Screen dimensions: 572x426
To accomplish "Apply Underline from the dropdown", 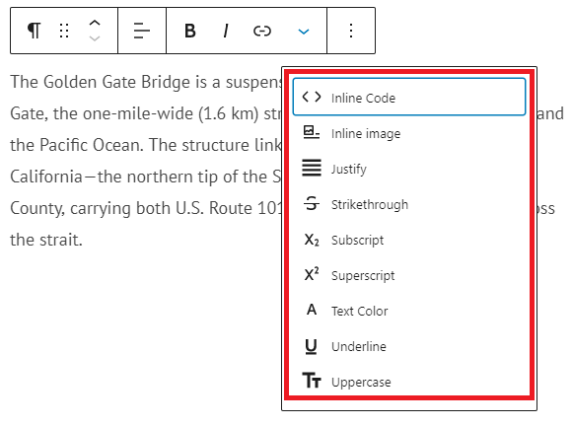I will pyautogui.click(x=409, y=346).
